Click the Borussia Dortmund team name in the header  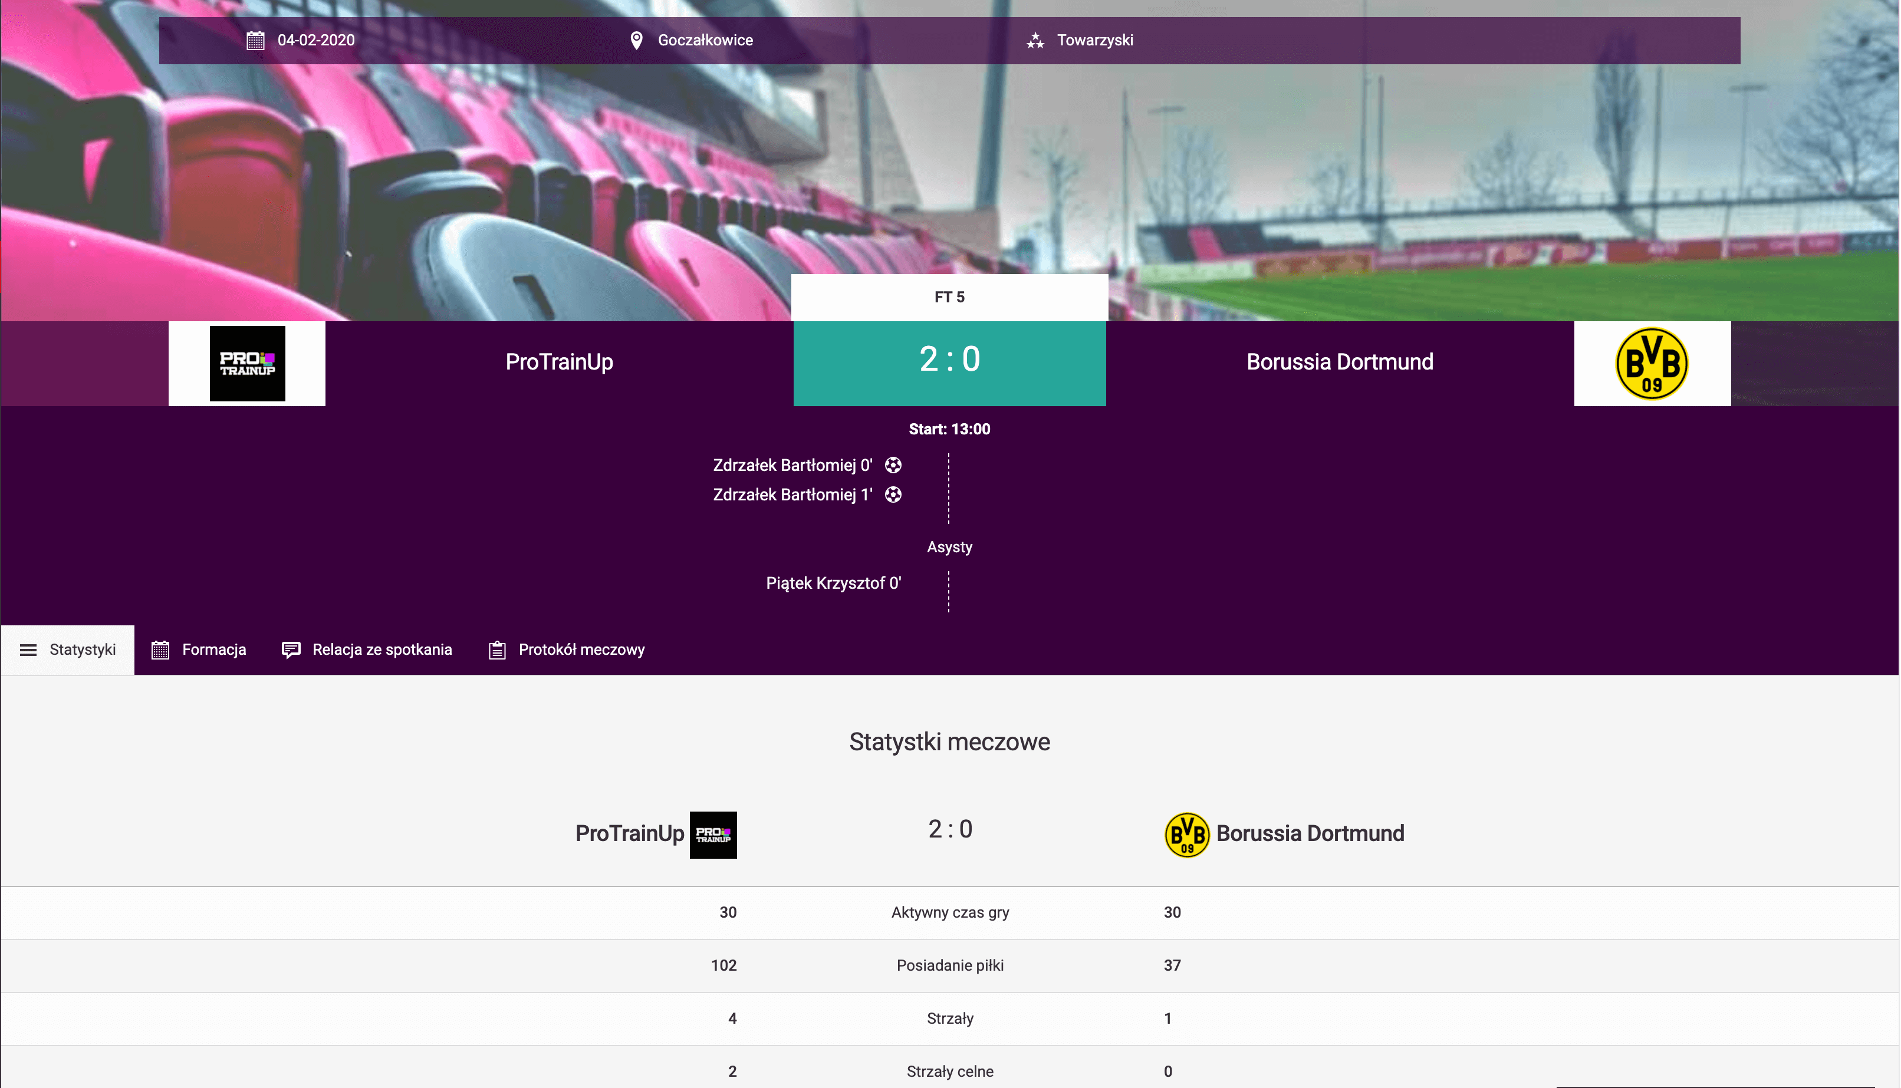pos(1340,362)
